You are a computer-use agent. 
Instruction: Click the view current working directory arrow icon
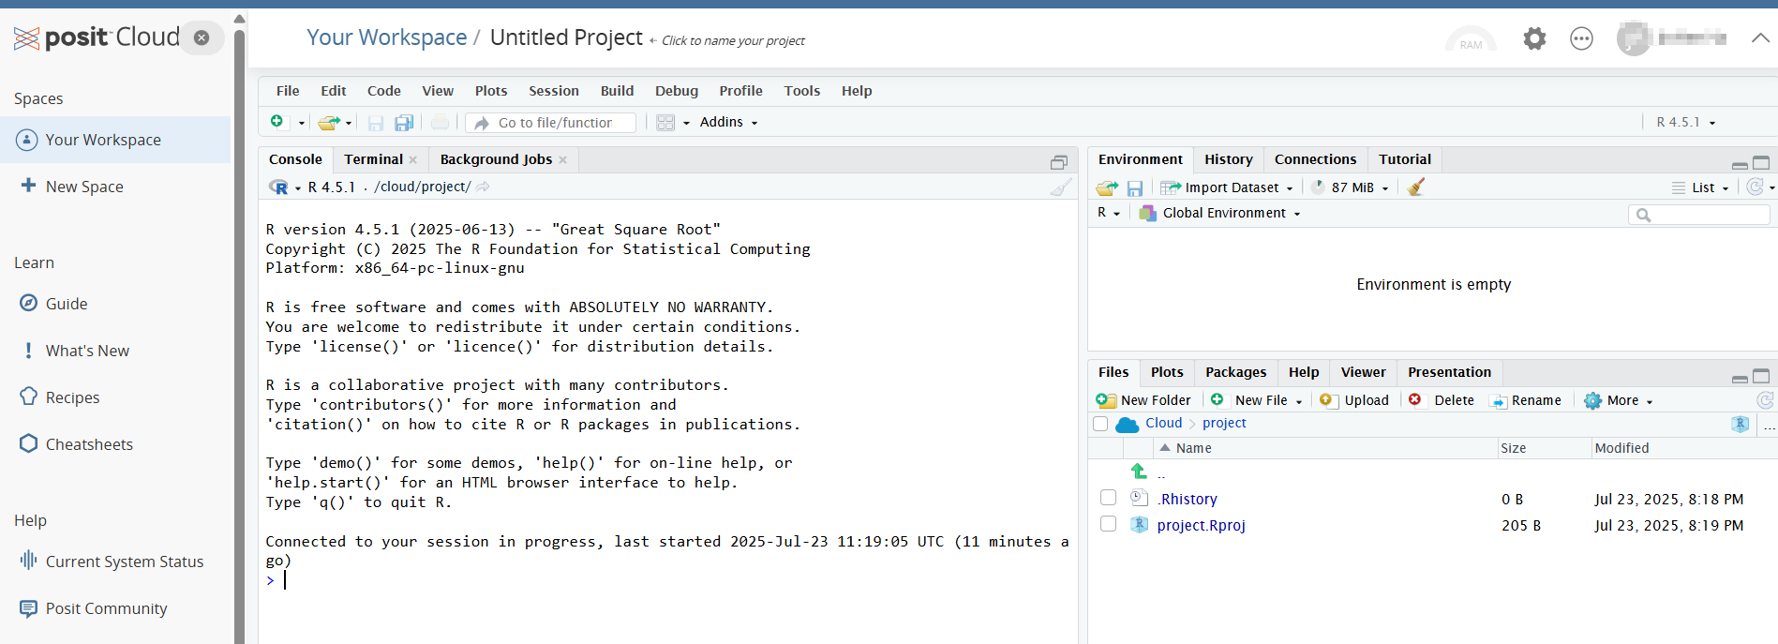483,187
